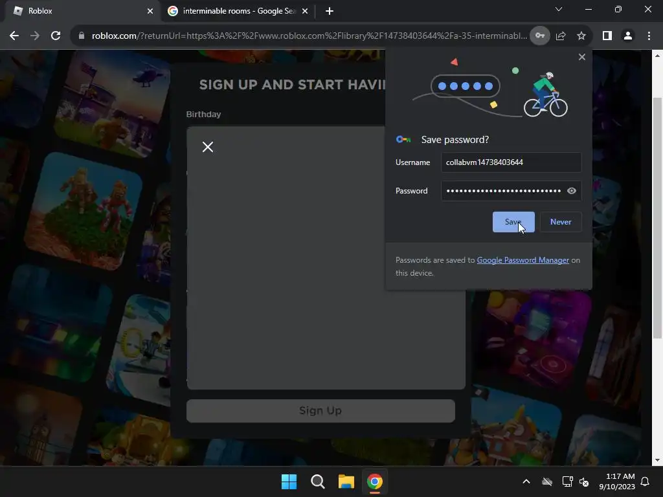Open a new browser tab
The image size is (663, 497).
tap(330, 11)
